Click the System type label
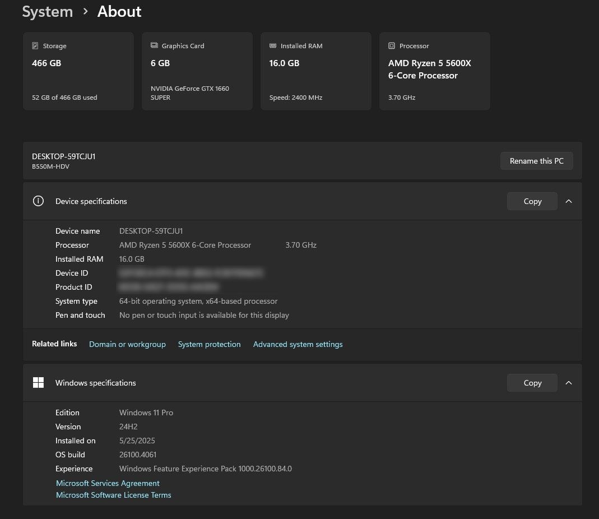Image resolution: width=599 pixels, height=519 pixels. pos(76,301)
